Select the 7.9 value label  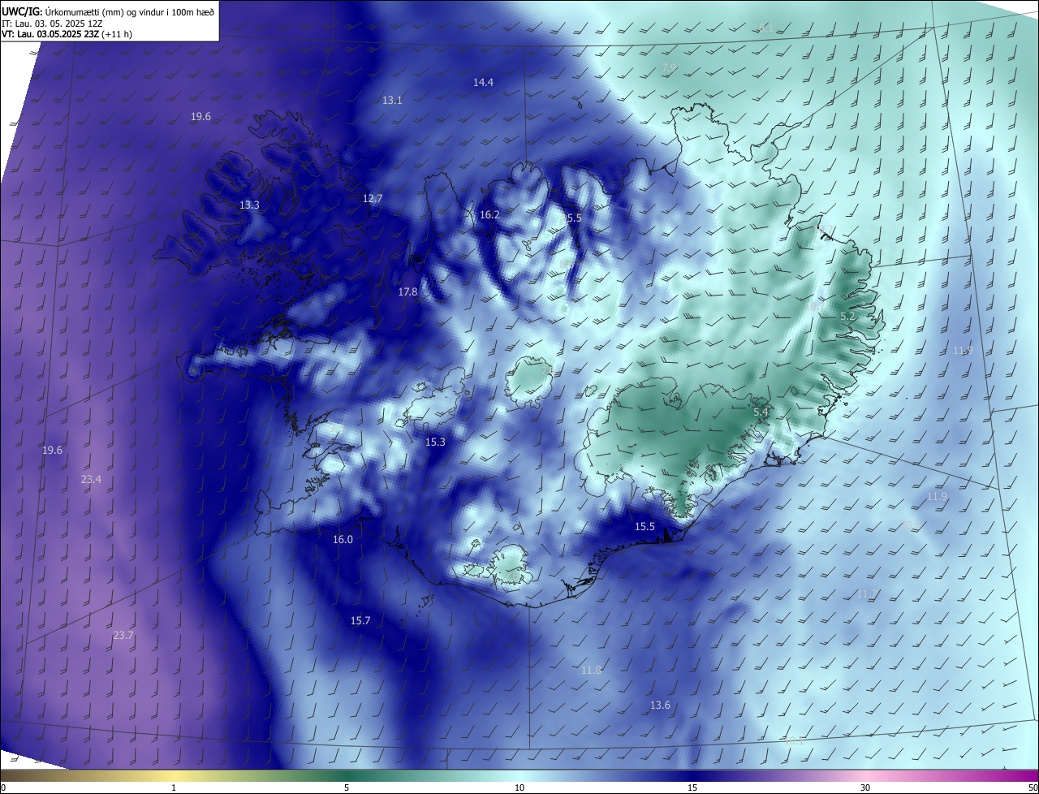pyautogui.click(x=669, y=67)
